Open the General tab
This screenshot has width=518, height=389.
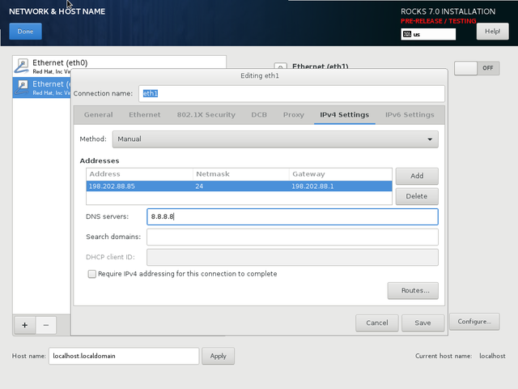click(x=98, y=115)
